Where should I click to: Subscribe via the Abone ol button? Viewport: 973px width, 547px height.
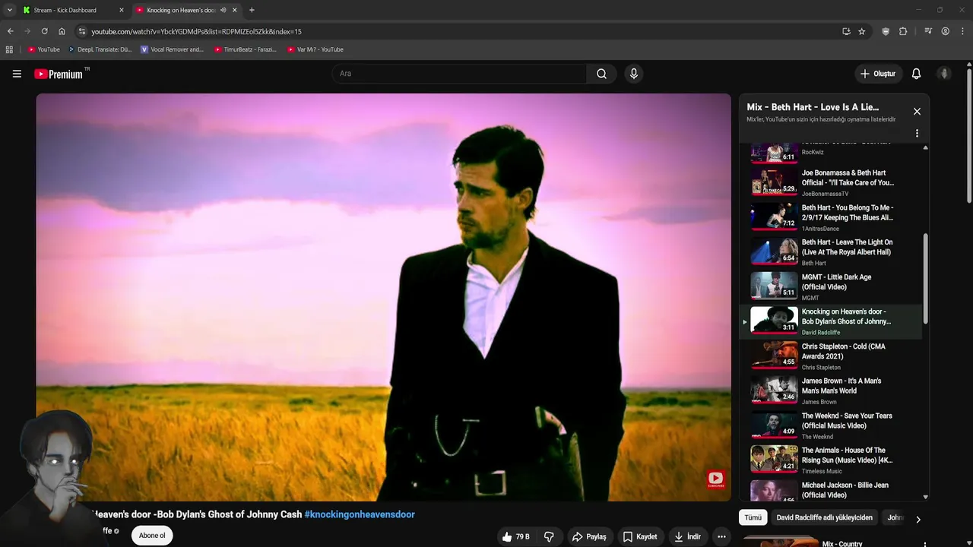click(152, 536)
